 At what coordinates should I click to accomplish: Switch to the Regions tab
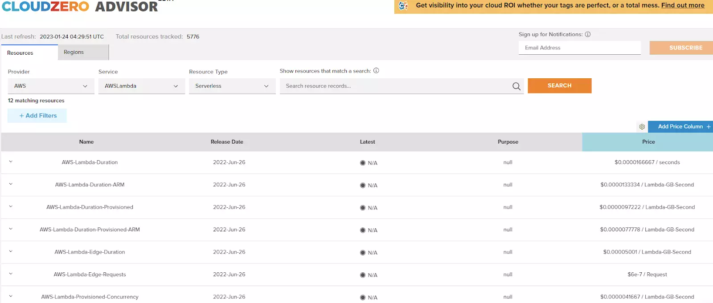click(83, 52)
